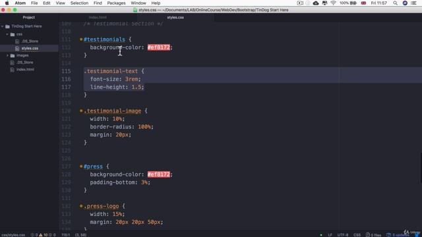Viewport: 422px width, 237px height.
Task: Switch to the styles.css tab
Action: pyautogui.click(x=175, y=18)
